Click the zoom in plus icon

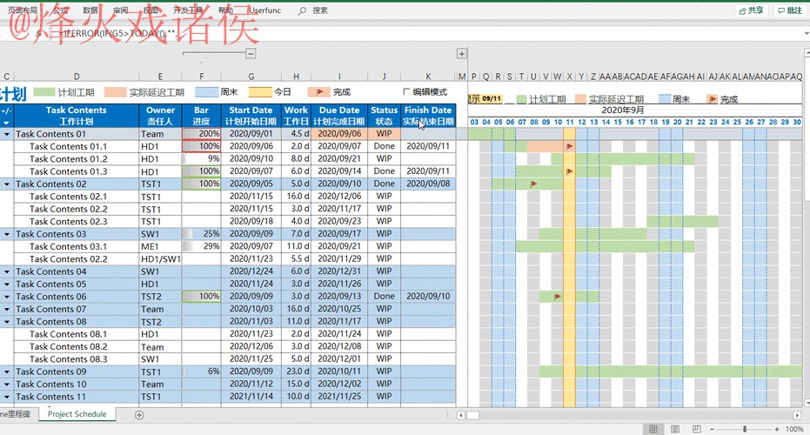coord(777,429)
